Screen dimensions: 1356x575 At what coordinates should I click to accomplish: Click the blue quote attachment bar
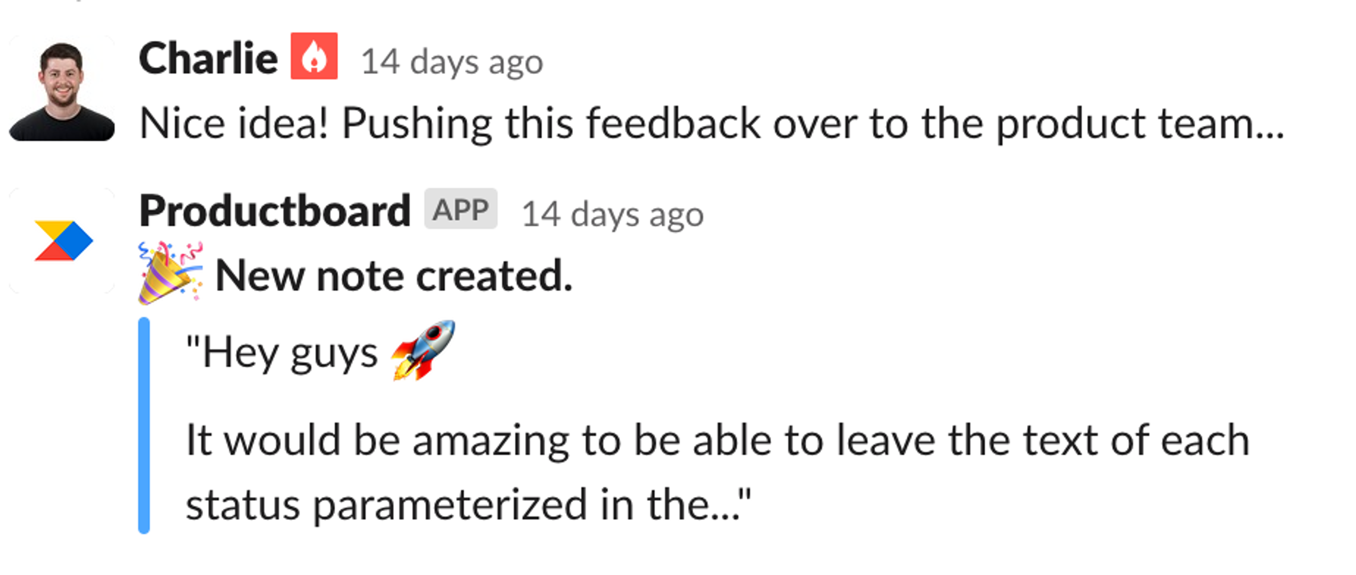coord(144,426)
